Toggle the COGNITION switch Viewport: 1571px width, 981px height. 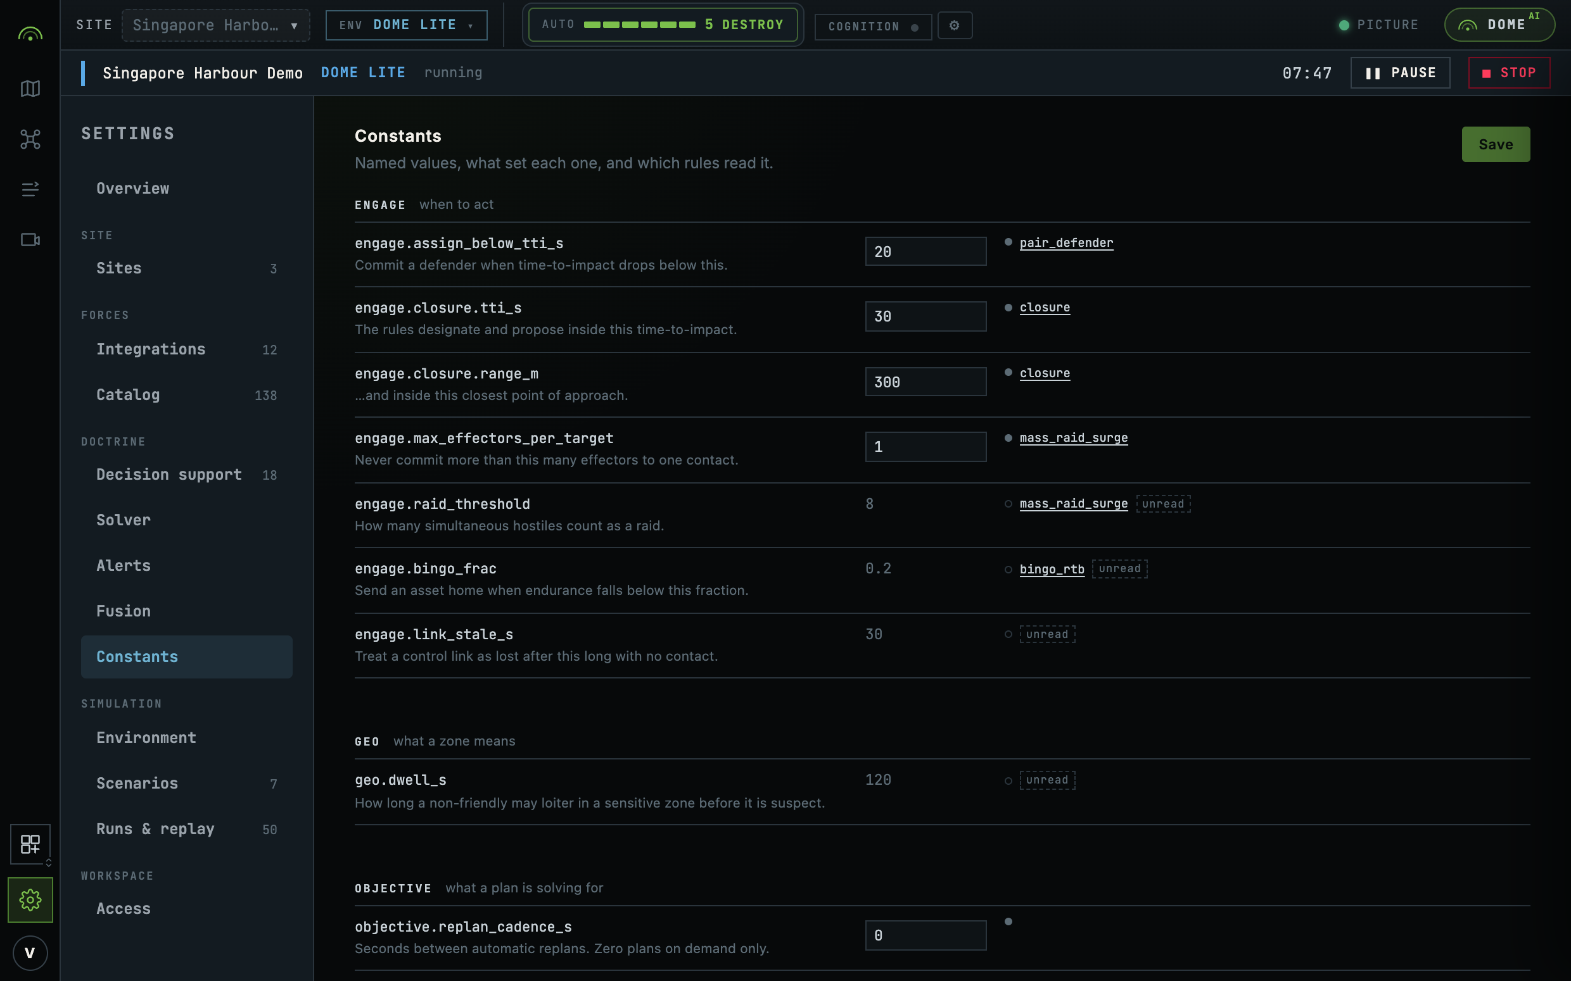coord(872,27)
